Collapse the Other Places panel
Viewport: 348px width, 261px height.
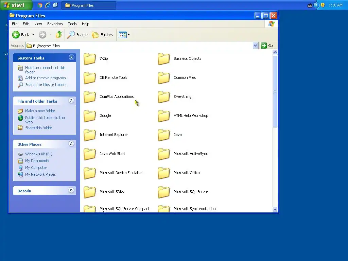[71, 144]
